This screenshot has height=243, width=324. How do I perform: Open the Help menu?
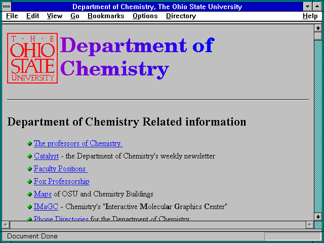click(310, 16)
